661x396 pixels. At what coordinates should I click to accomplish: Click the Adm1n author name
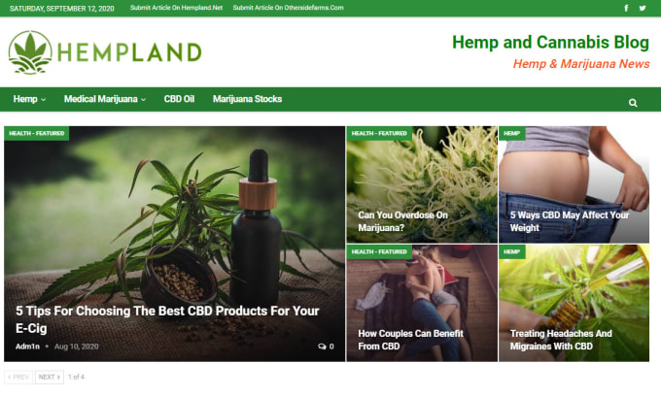(x=27, y=346)
